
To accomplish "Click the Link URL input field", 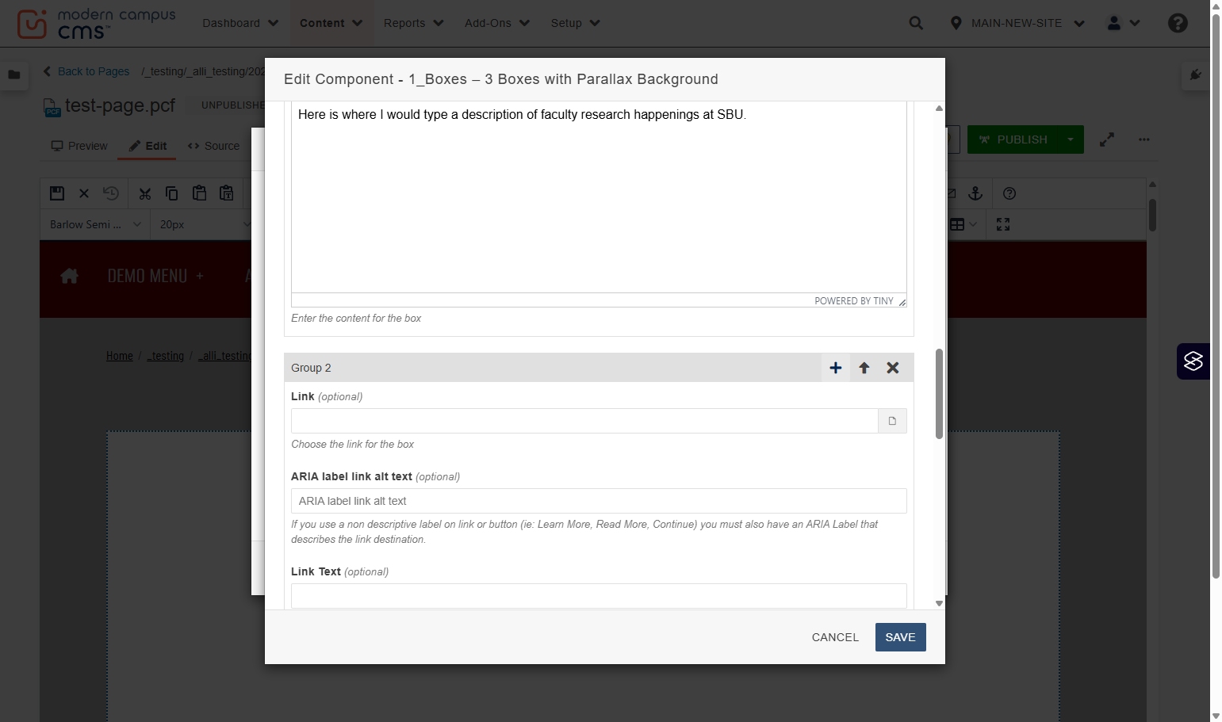I will (584, 421).
